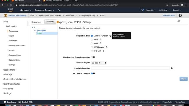Viewport: 189px width, 106px height.
Task: Open the help question mark icon
Action: 180,16
